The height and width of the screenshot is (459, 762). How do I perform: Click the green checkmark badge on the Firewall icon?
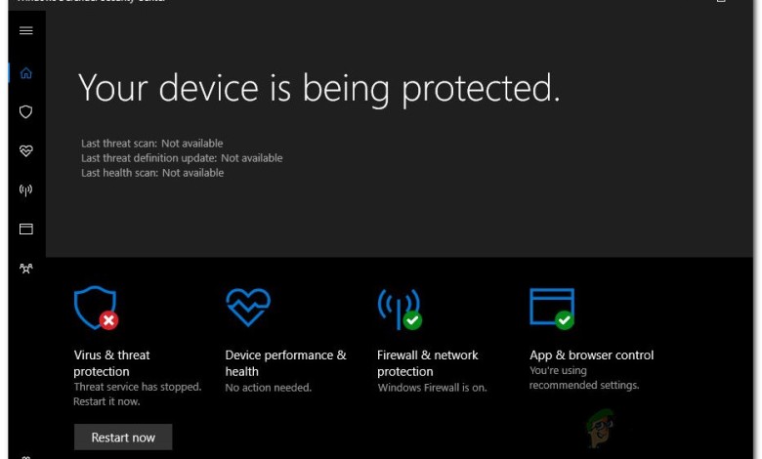(x=412, y=319)
